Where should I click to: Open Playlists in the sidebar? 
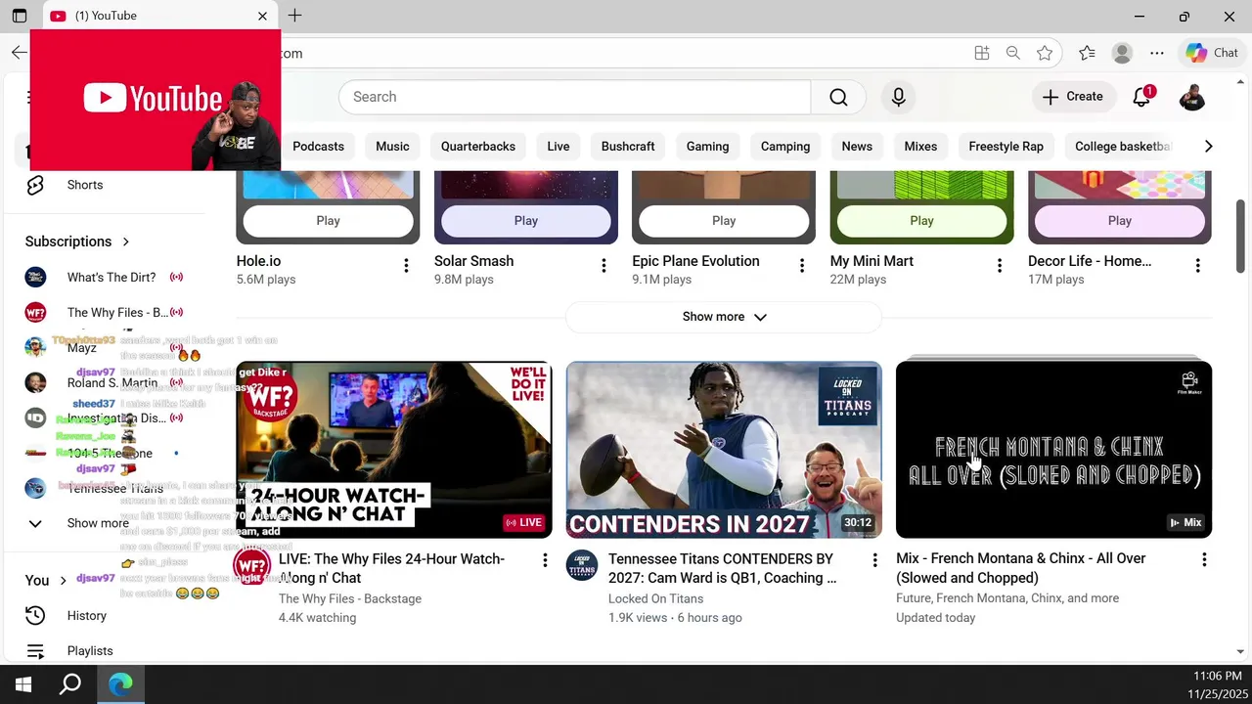coord(90,651)
